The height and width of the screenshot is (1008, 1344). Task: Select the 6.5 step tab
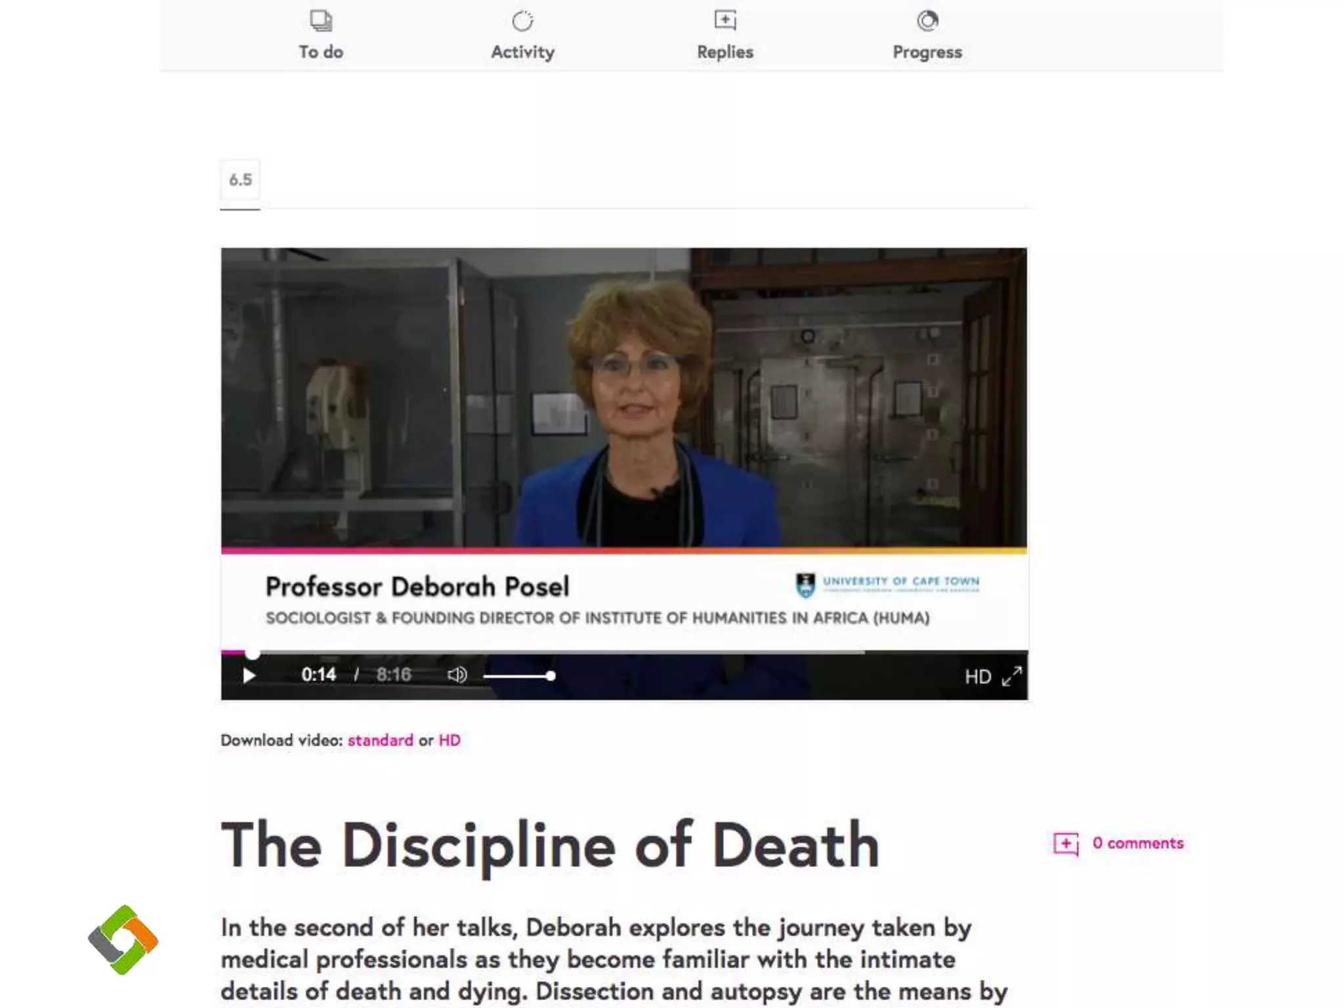[240, 180]
